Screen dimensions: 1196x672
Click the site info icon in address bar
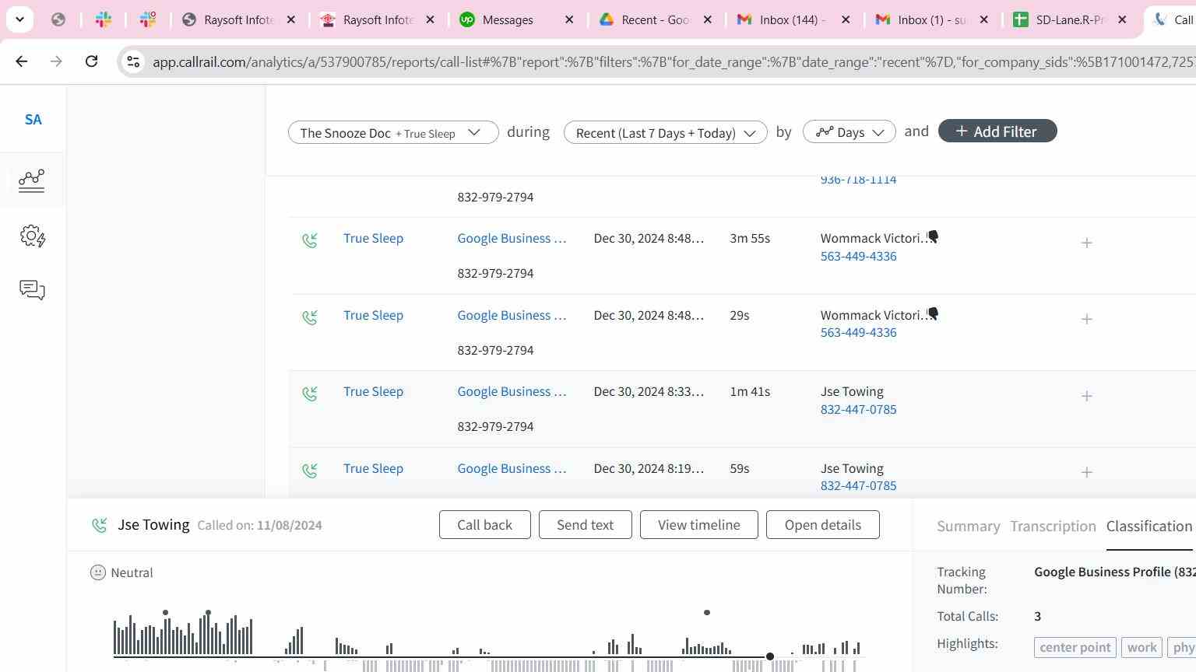pos(133,62)
